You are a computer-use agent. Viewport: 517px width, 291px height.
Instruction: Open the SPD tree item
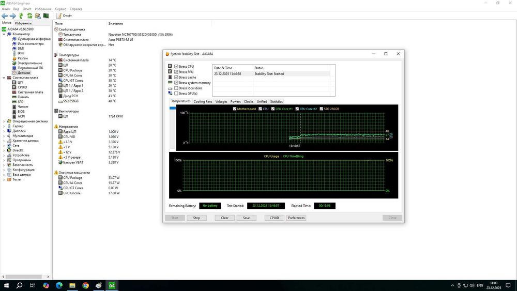click(x=21, y=102)
